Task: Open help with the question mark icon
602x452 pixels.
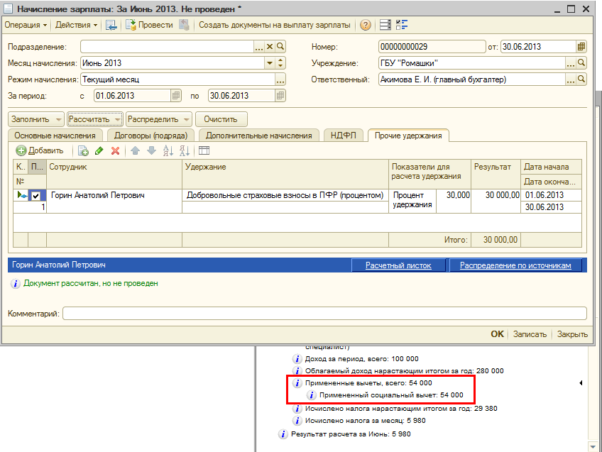Action: tap(366, 25)
